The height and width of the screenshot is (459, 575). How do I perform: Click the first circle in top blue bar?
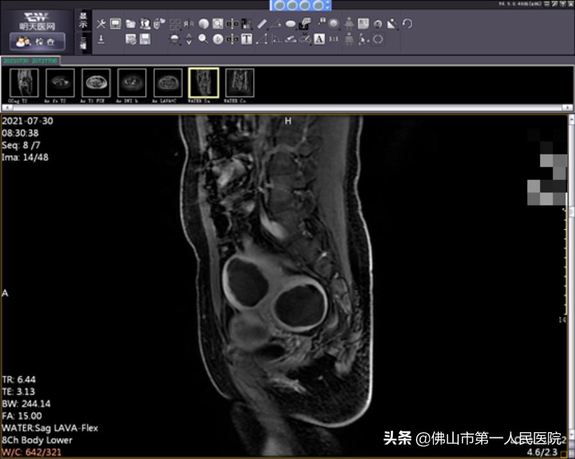[x=279, y=5]
